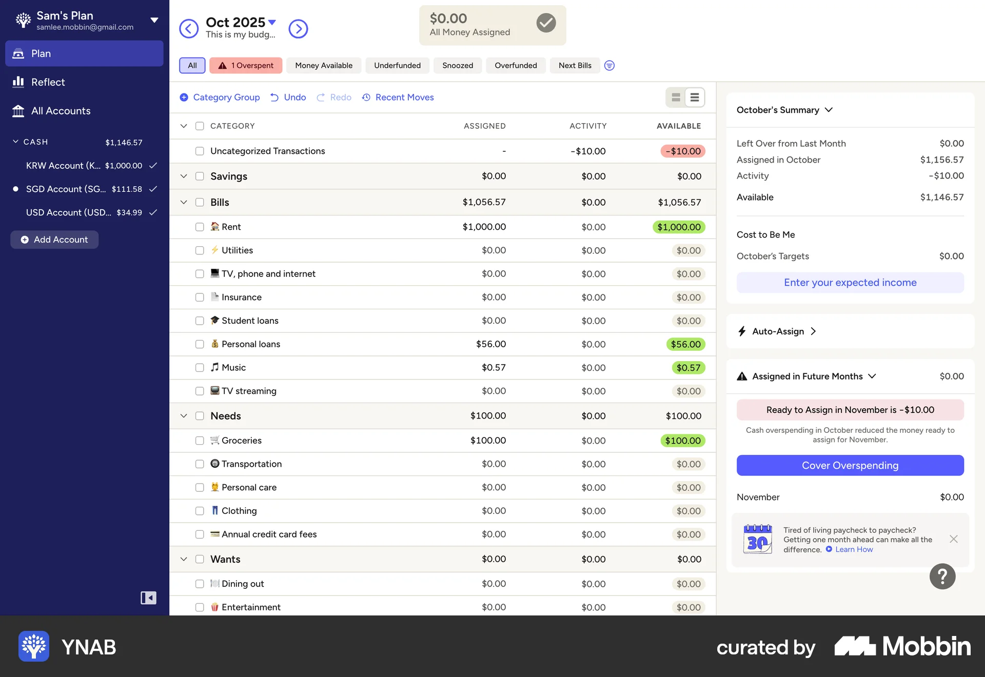Check the Insurance category checkbox
This screenshot has height=677, width=985.
point(200,297)
